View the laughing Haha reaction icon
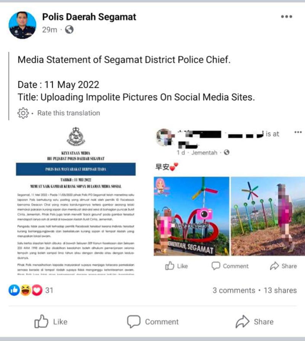The image size is (305, 341). 26,290
